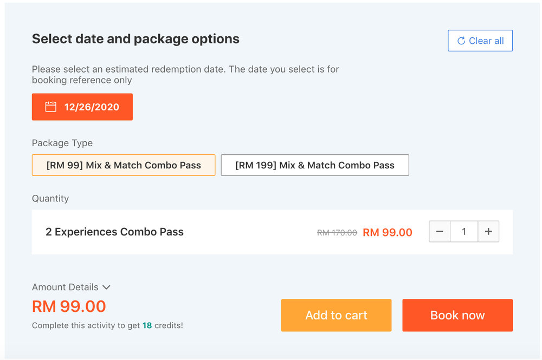Select the [RM 99] Mix & Match package
Viewport: 542px width, 360px height.
(124, 165)
